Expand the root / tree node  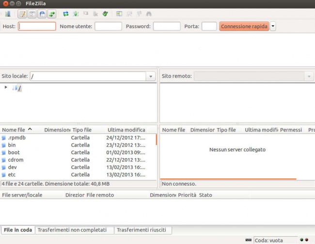point(6,87)
